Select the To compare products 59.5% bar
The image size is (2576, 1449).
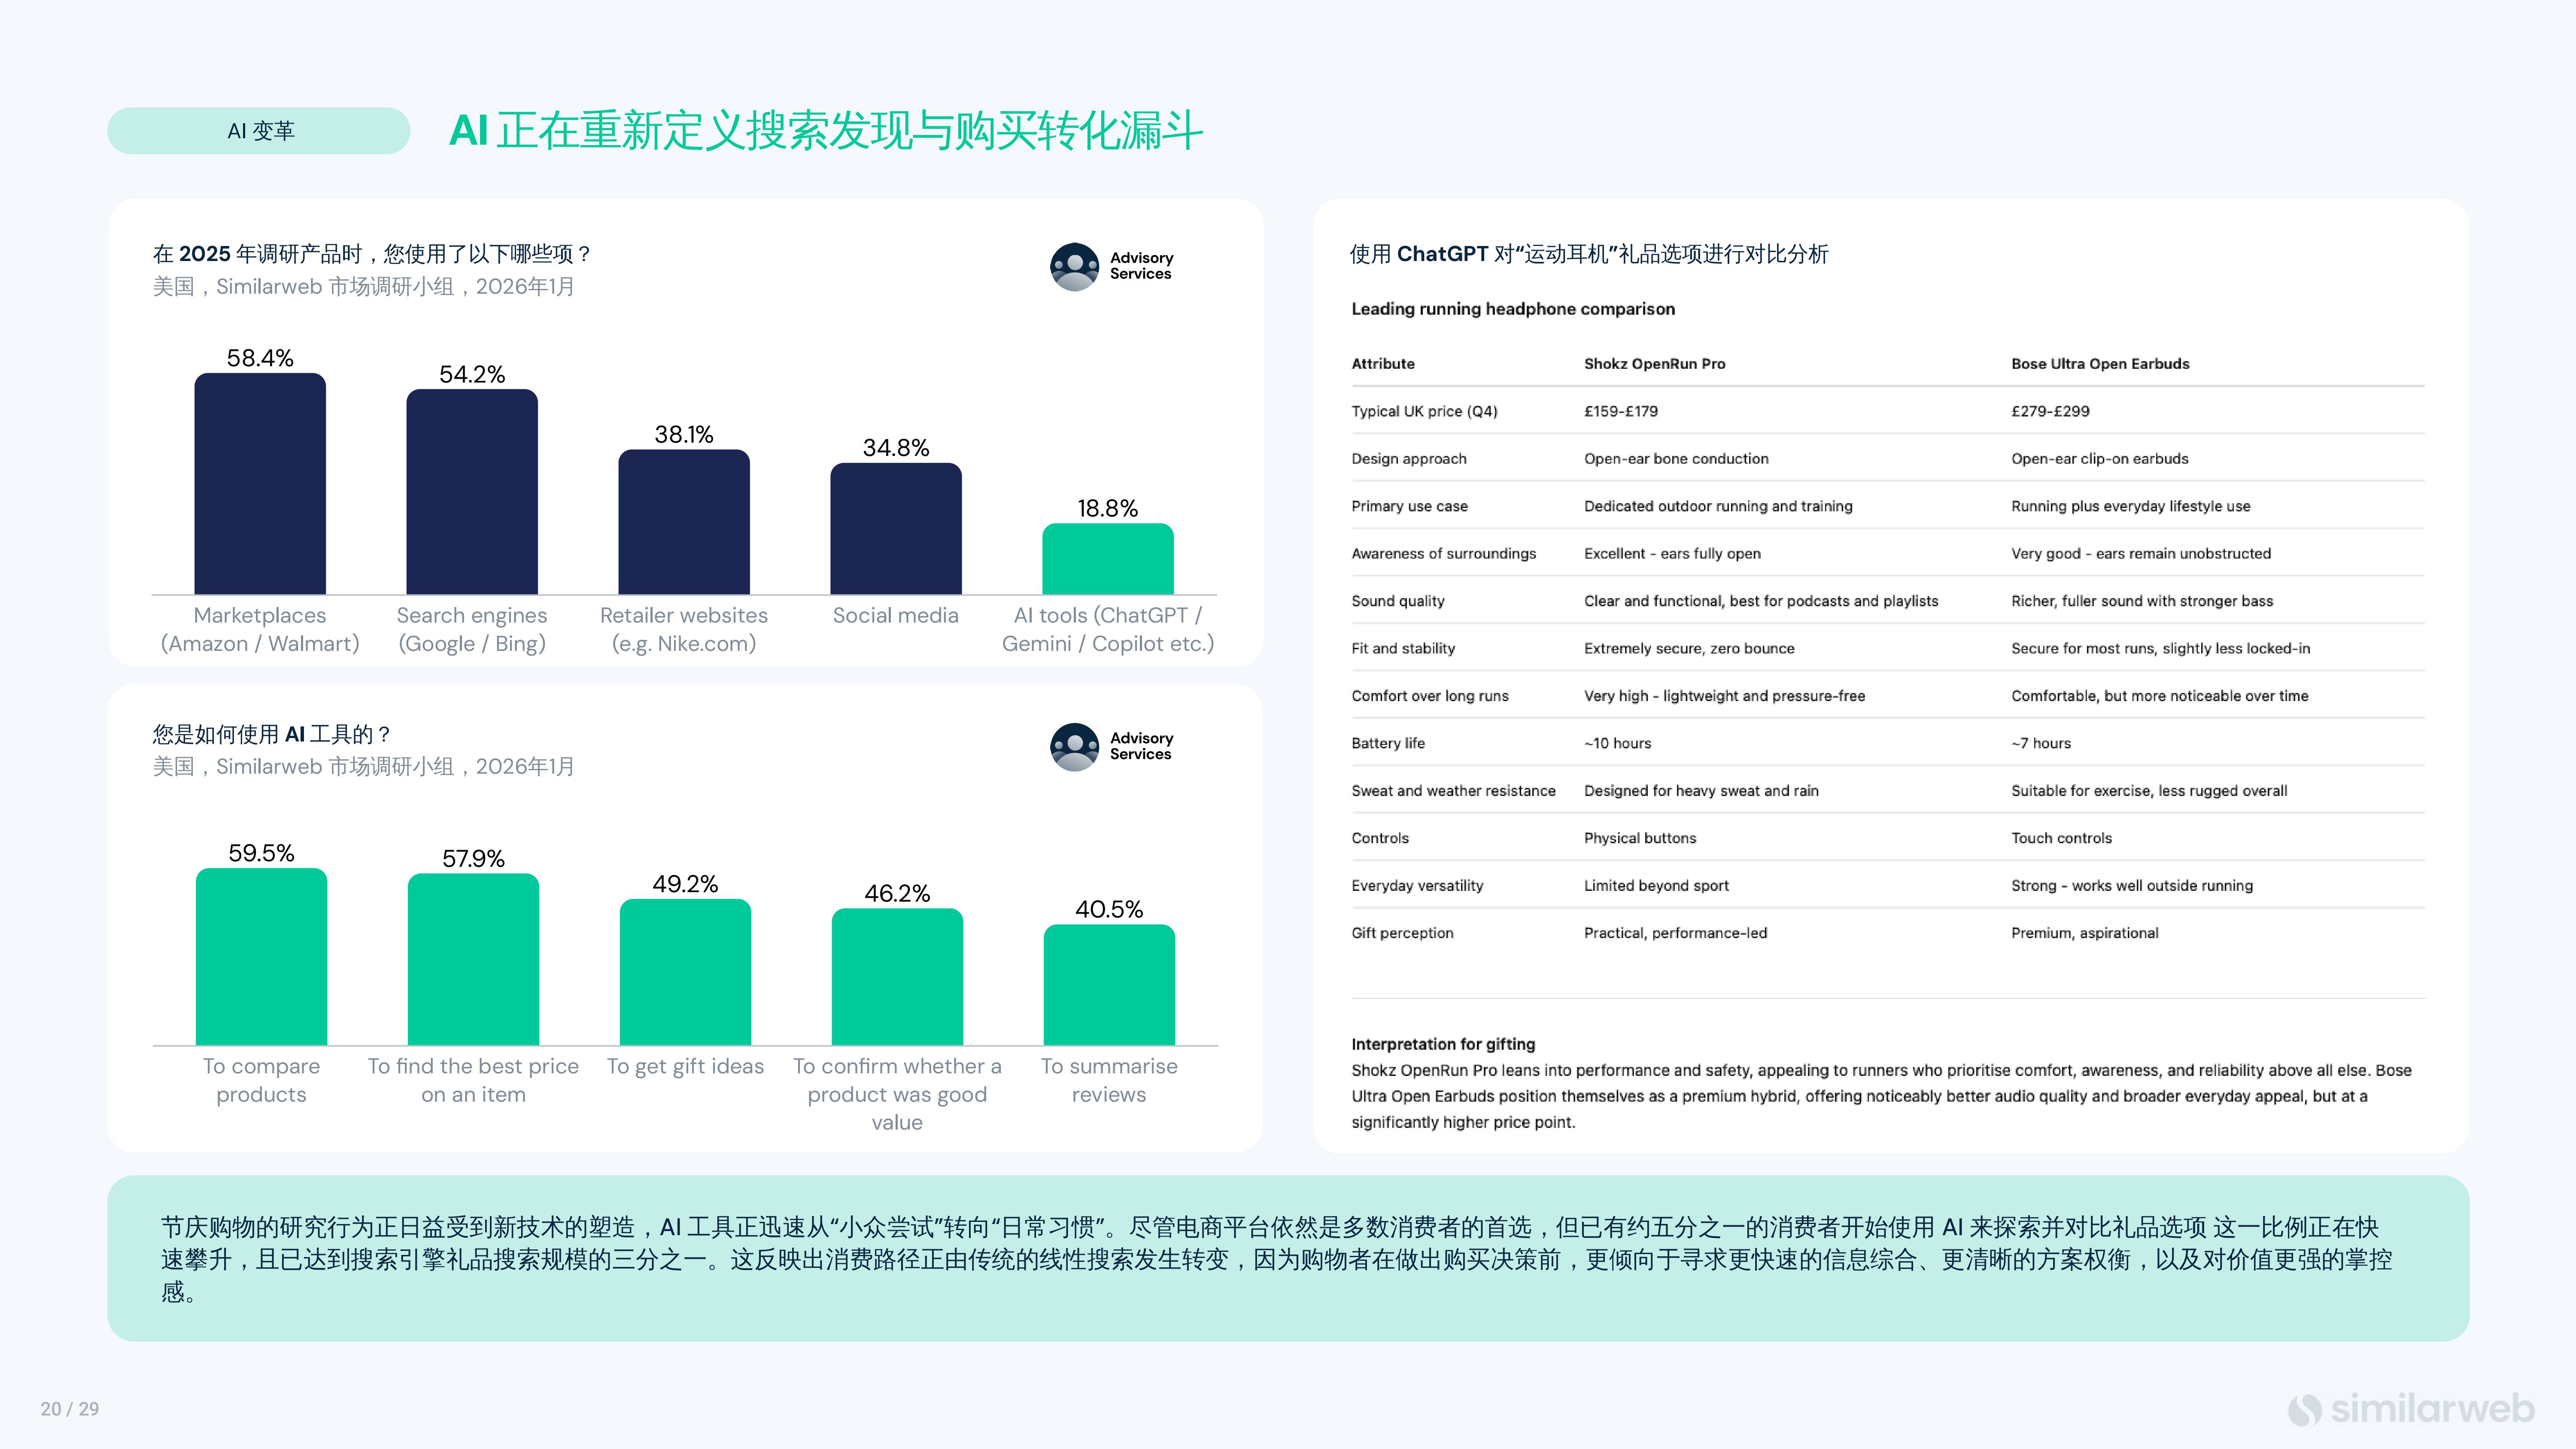[261, 957]
